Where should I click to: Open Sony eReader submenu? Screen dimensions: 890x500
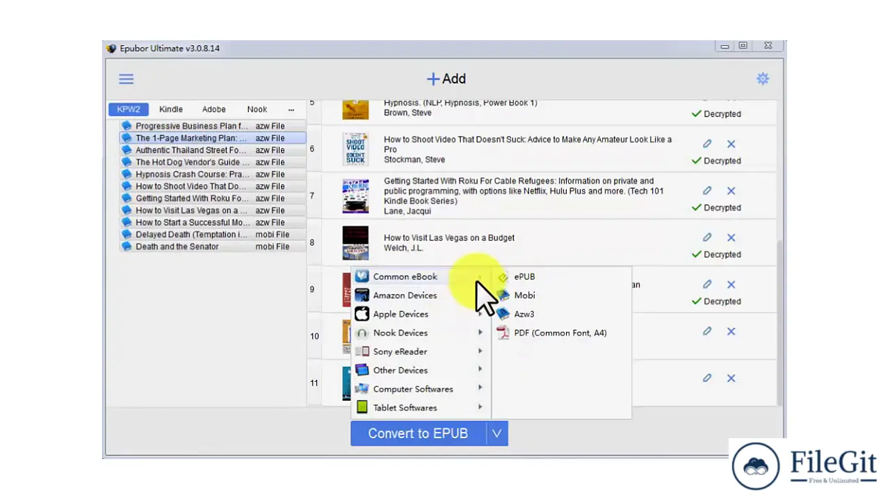[421, 351]
